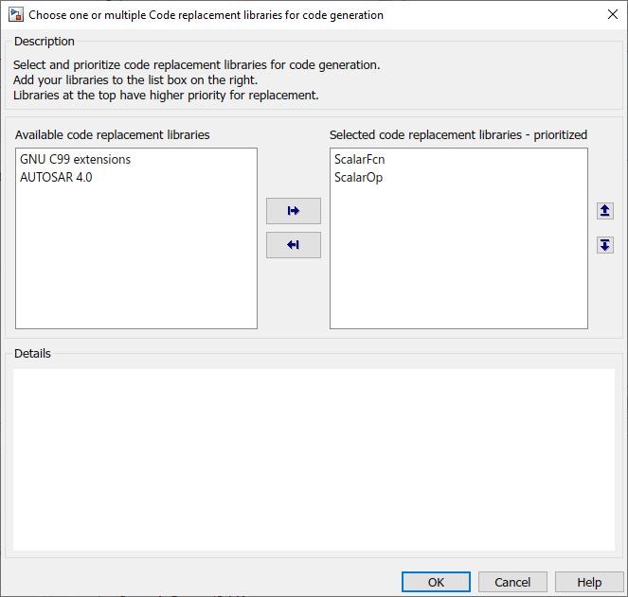The width and height of the screenshot is (628, 597).
Task: Click the dialog icon in title bar
Action: coord(16,15)
